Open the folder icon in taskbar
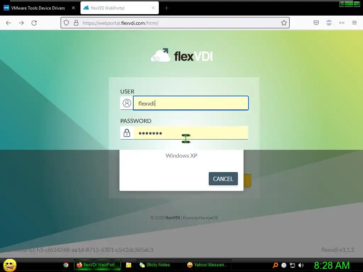The height and width of the screenshot is (272, 363). coord(128,265)
